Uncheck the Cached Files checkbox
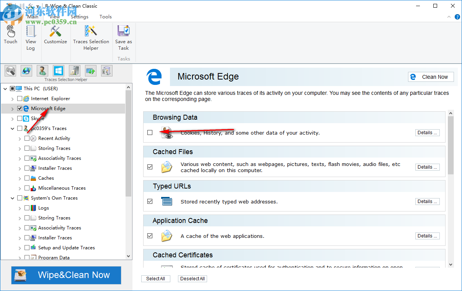 tap(150, 167)
